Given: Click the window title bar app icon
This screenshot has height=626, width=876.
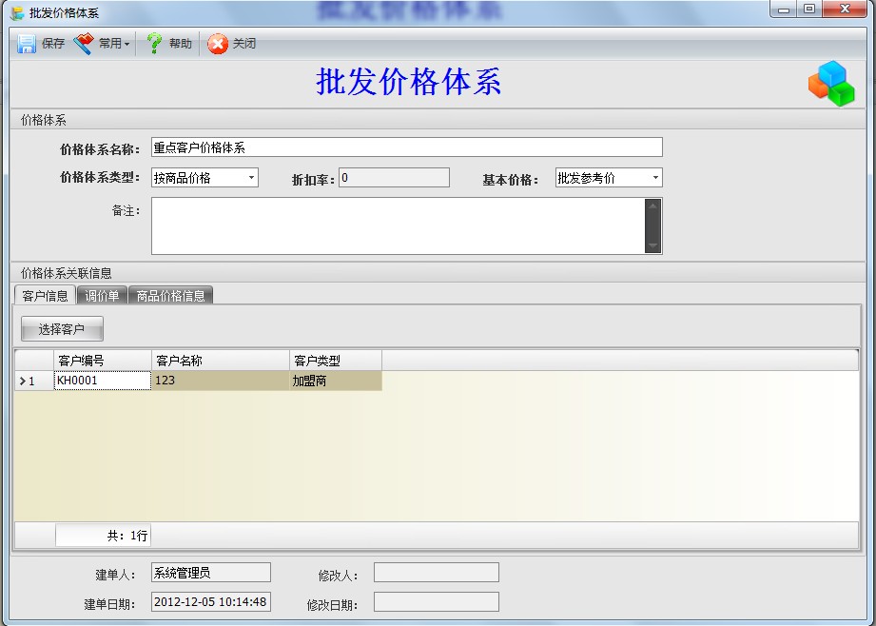Looking at the screenshot, I should tap(17, 12).
